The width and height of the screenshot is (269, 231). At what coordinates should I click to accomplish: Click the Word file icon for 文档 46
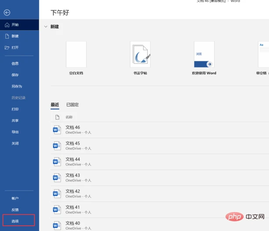(57, 130)
